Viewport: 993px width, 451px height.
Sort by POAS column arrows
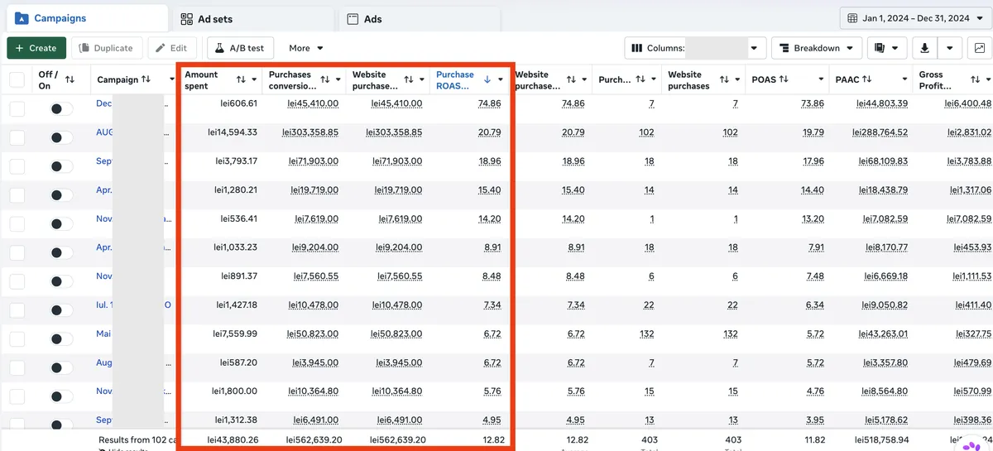[783, 79]
